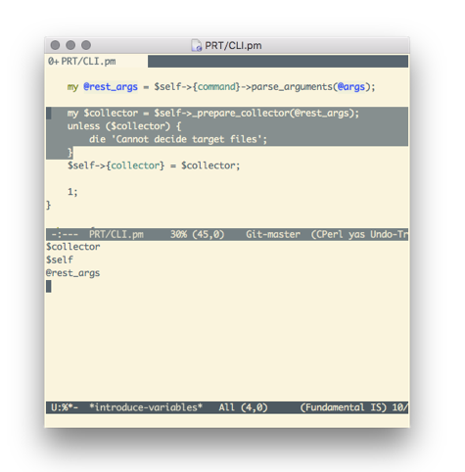The width and height of the screenshot is (465, 472).
Task: Click '*introduce-variables*' buffer name in mode line
Action: coord(146,407)
